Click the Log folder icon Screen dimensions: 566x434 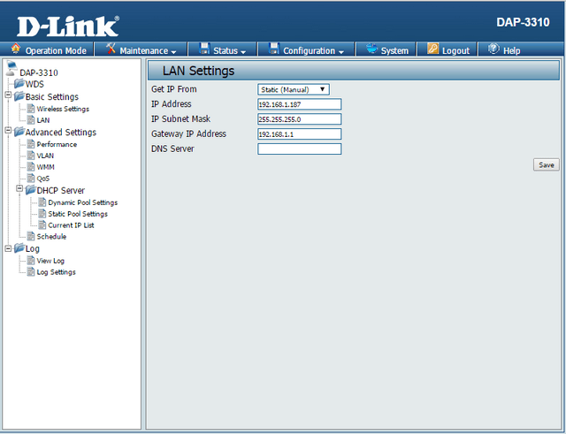click(x=19, y=248)
